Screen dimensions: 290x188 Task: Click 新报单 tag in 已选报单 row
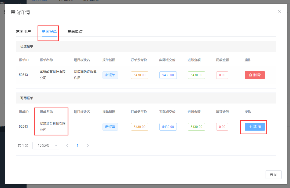(x=110, y=75)
